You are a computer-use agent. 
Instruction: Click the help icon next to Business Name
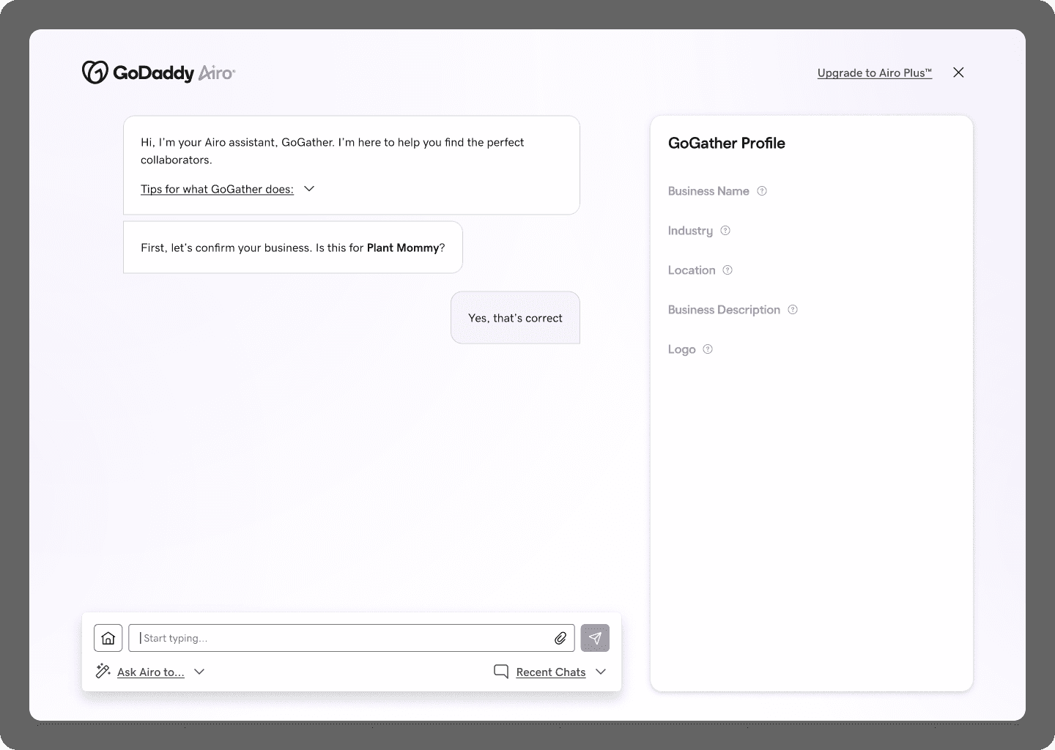(x=762, y=191)
